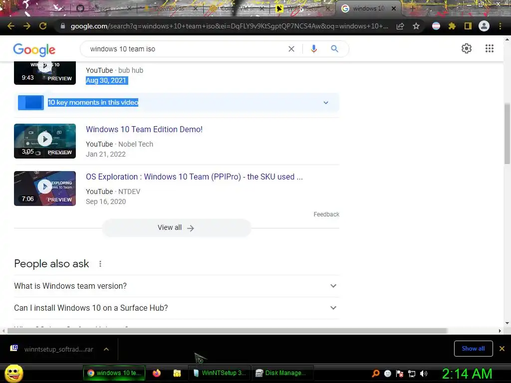Click 'Sep 16, 2020' date text
This screenshot has height=383, width=511.
[106, 201]
